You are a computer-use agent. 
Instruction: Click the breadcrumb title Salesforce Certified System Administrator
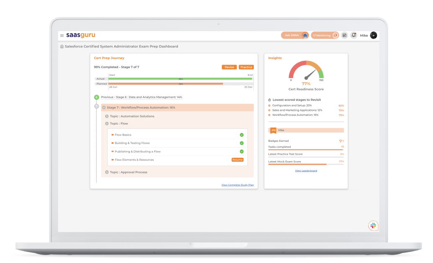point(121,47)
